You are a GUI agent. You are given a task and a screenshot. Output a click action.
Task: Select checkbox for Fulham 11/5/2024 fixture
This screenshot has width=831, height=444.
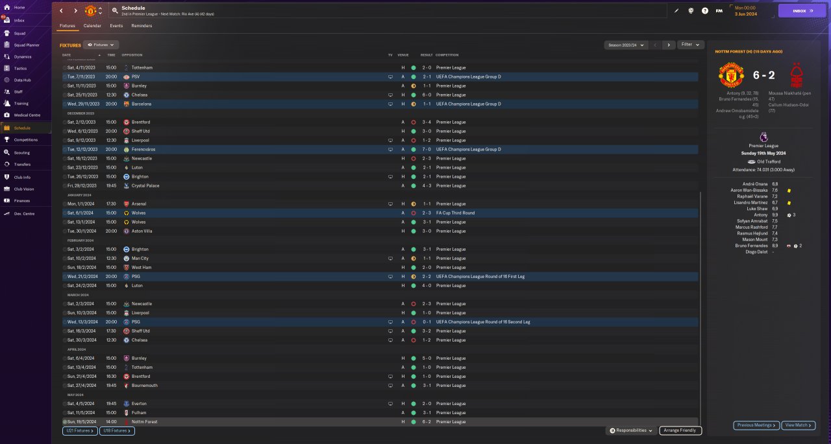click(x=64, y=412)
